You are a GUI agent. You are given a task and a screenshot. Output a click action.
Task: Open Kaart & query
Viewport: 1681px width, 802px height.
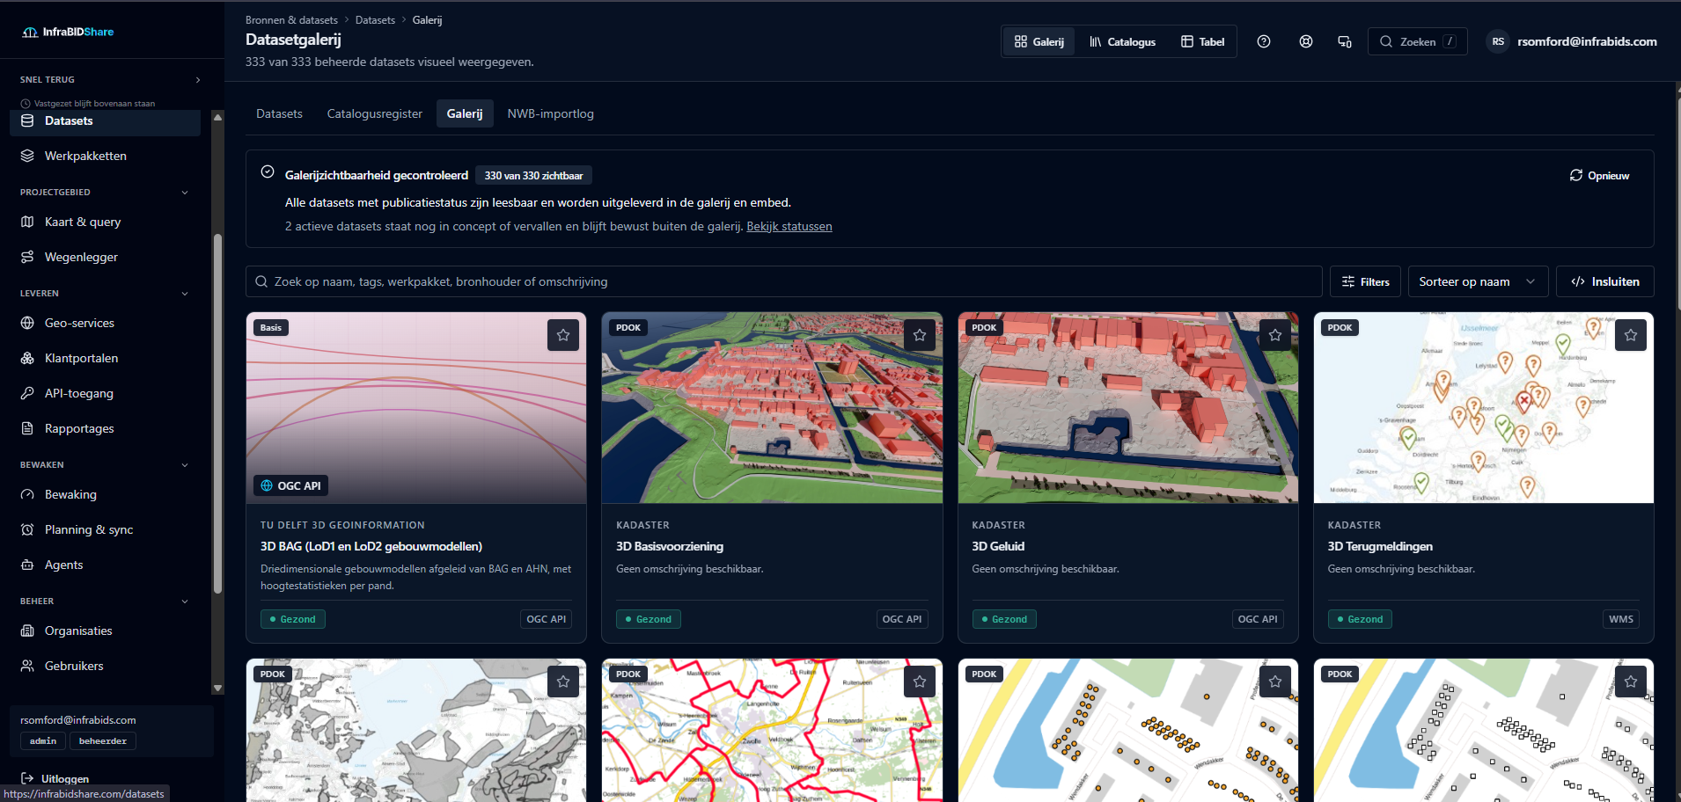(105, 222)
